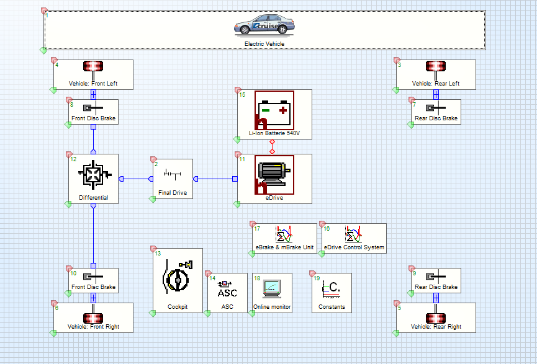
Task: Click the 'eBrake & mBrake Unit' label
Action: click(284, 247)
